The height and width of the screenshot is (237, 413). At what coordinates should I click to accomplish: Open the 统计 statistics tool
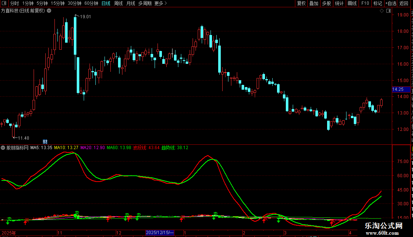[339, 3]
